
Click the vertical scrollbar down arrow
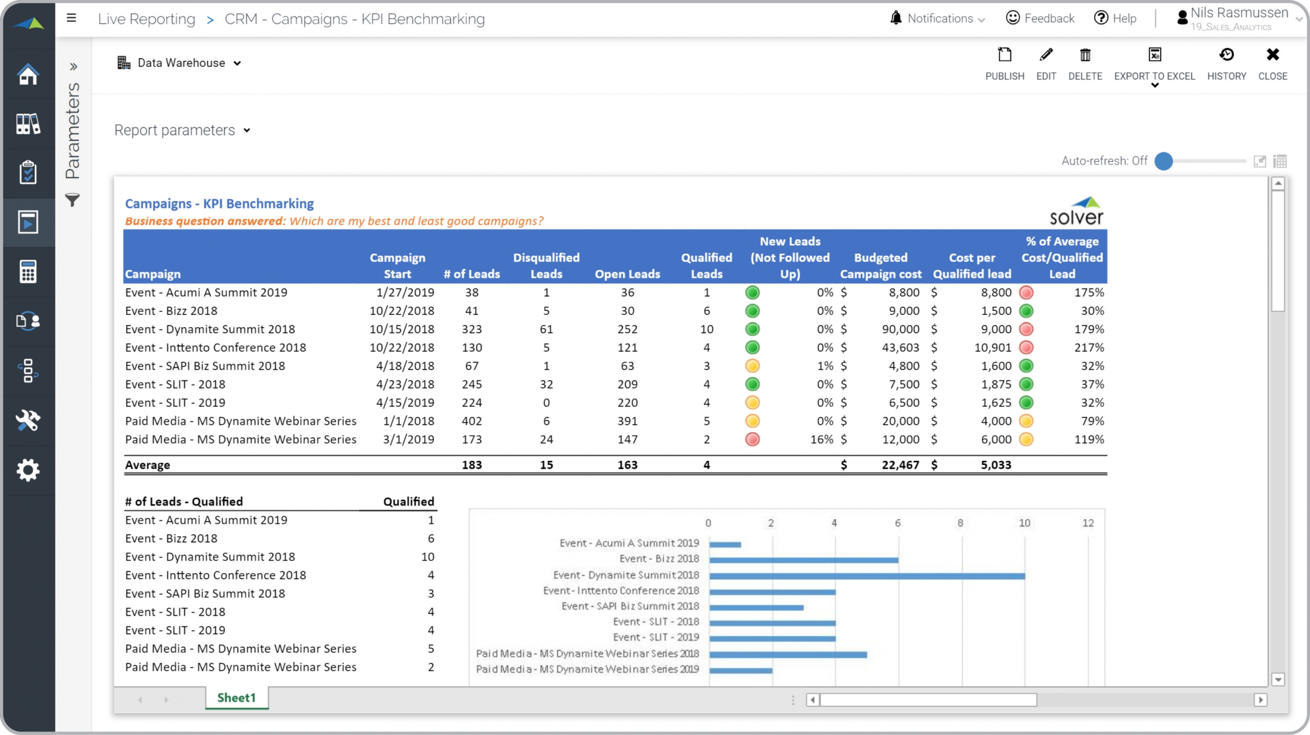(1278, 680)
